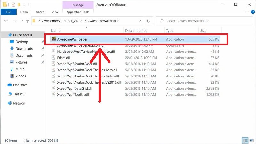Click the AwesomeWallpaper application file icon
256x144 pixels.
pyautogui.click(x=53, y=39)
